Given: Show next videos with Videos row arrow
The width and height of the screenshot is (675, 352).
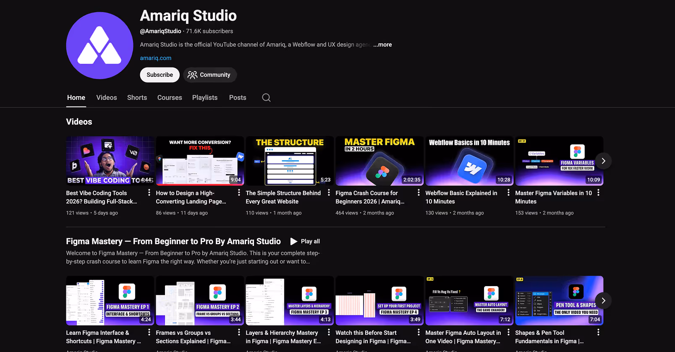Looking at the screenshot, I should tap(603, 161).
